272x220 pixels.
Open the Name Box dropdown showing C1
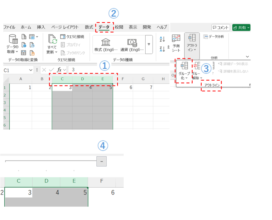[31, 70]
